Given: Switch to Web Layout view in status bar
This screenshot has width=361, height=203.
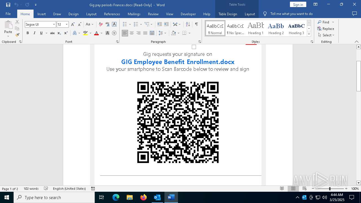Looking at the screenshot, I should pyautogui.click(x=304, y=189).
